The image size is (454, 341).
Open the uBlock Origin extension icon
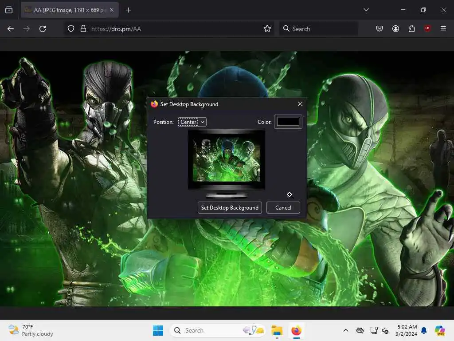click(427, 28)
